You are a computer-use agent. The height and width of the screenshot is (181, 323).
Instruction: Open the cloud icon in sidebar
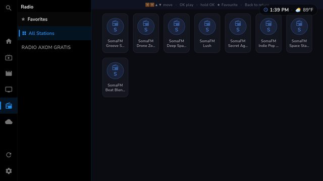(9, 122)
